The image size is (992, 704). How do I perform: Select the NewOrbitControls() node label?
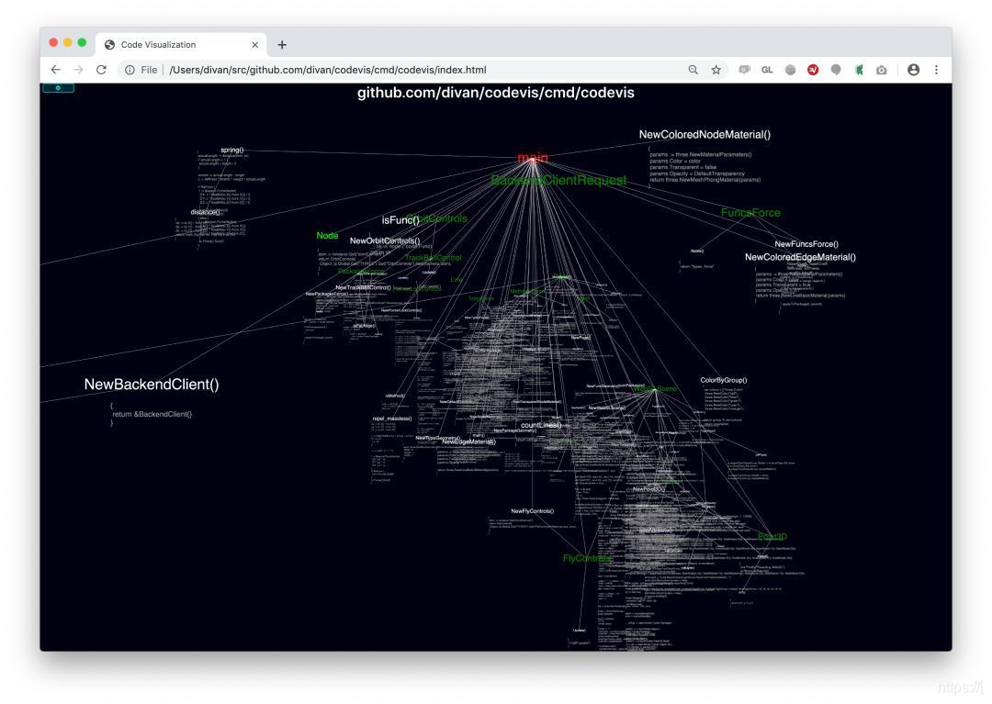385,240
